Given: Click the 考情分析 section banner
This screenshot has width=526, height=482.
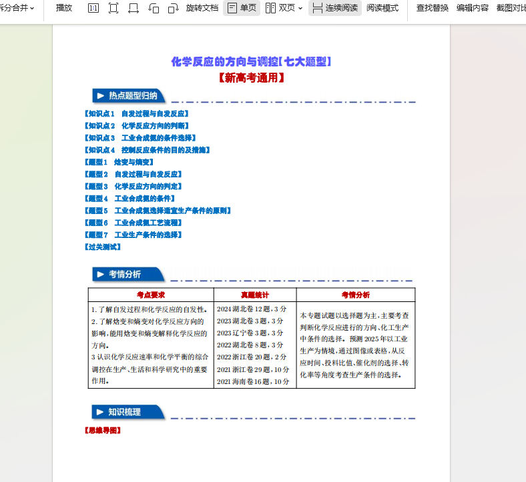Looking at the screenshot, I should click(x=128, y=274).
